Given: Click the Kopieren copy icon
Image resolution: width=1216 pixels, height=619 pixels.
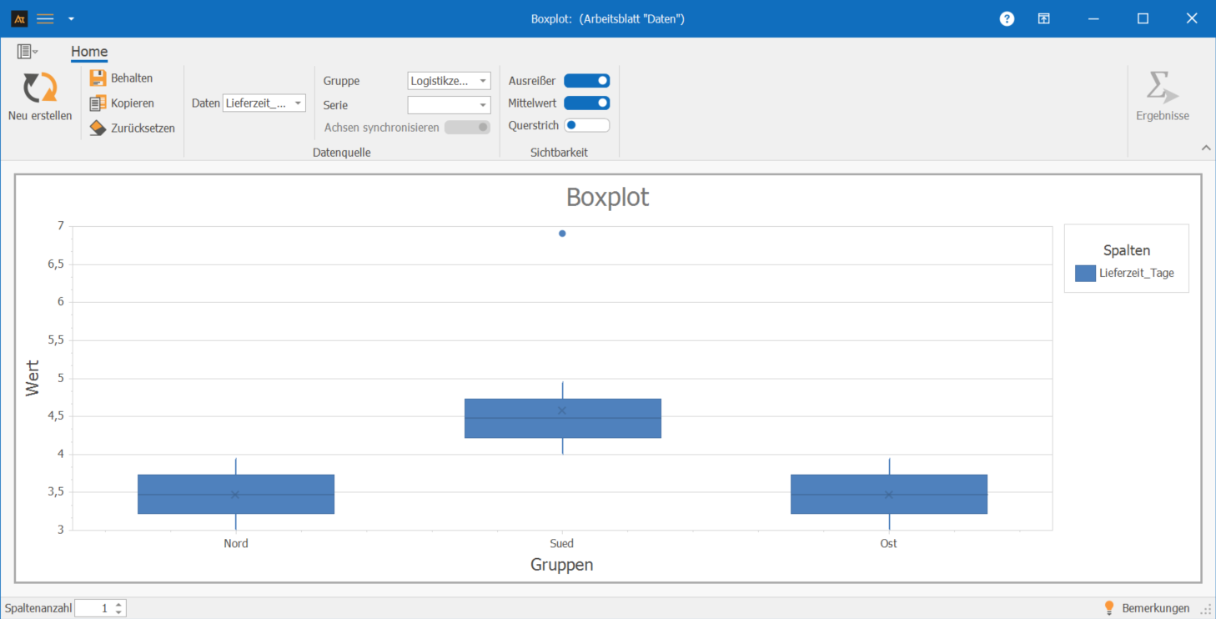Looking at the screenshot, I should (x=98, y=103).
